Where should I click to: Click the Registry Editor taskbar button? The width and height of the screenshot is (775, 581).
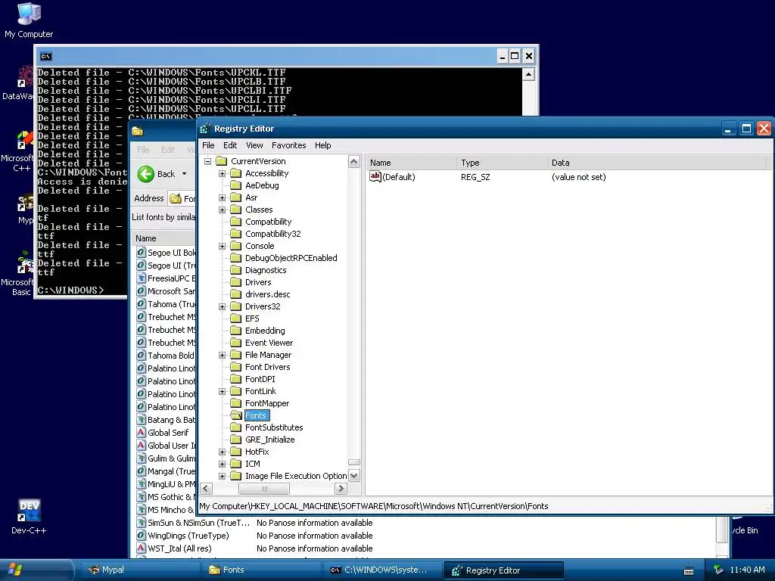[503, 570]
